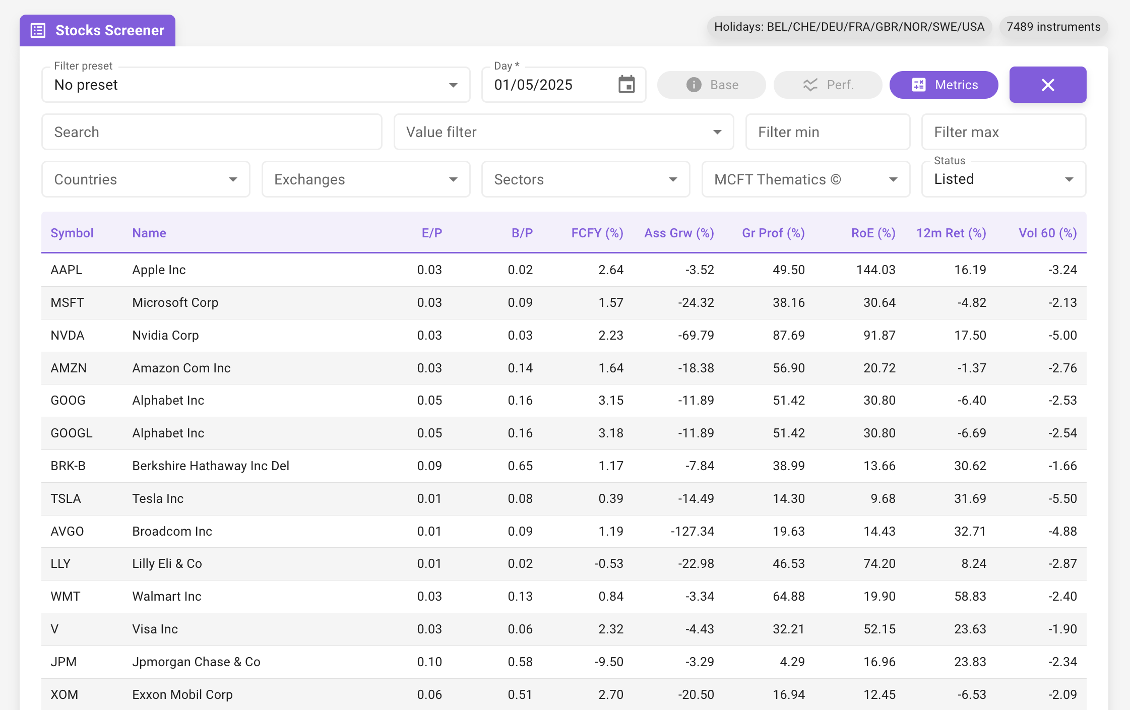This screenshot has width=1130, height=710.
Task: Click the 7489 instruments chip
Action: pos(1053,27)
